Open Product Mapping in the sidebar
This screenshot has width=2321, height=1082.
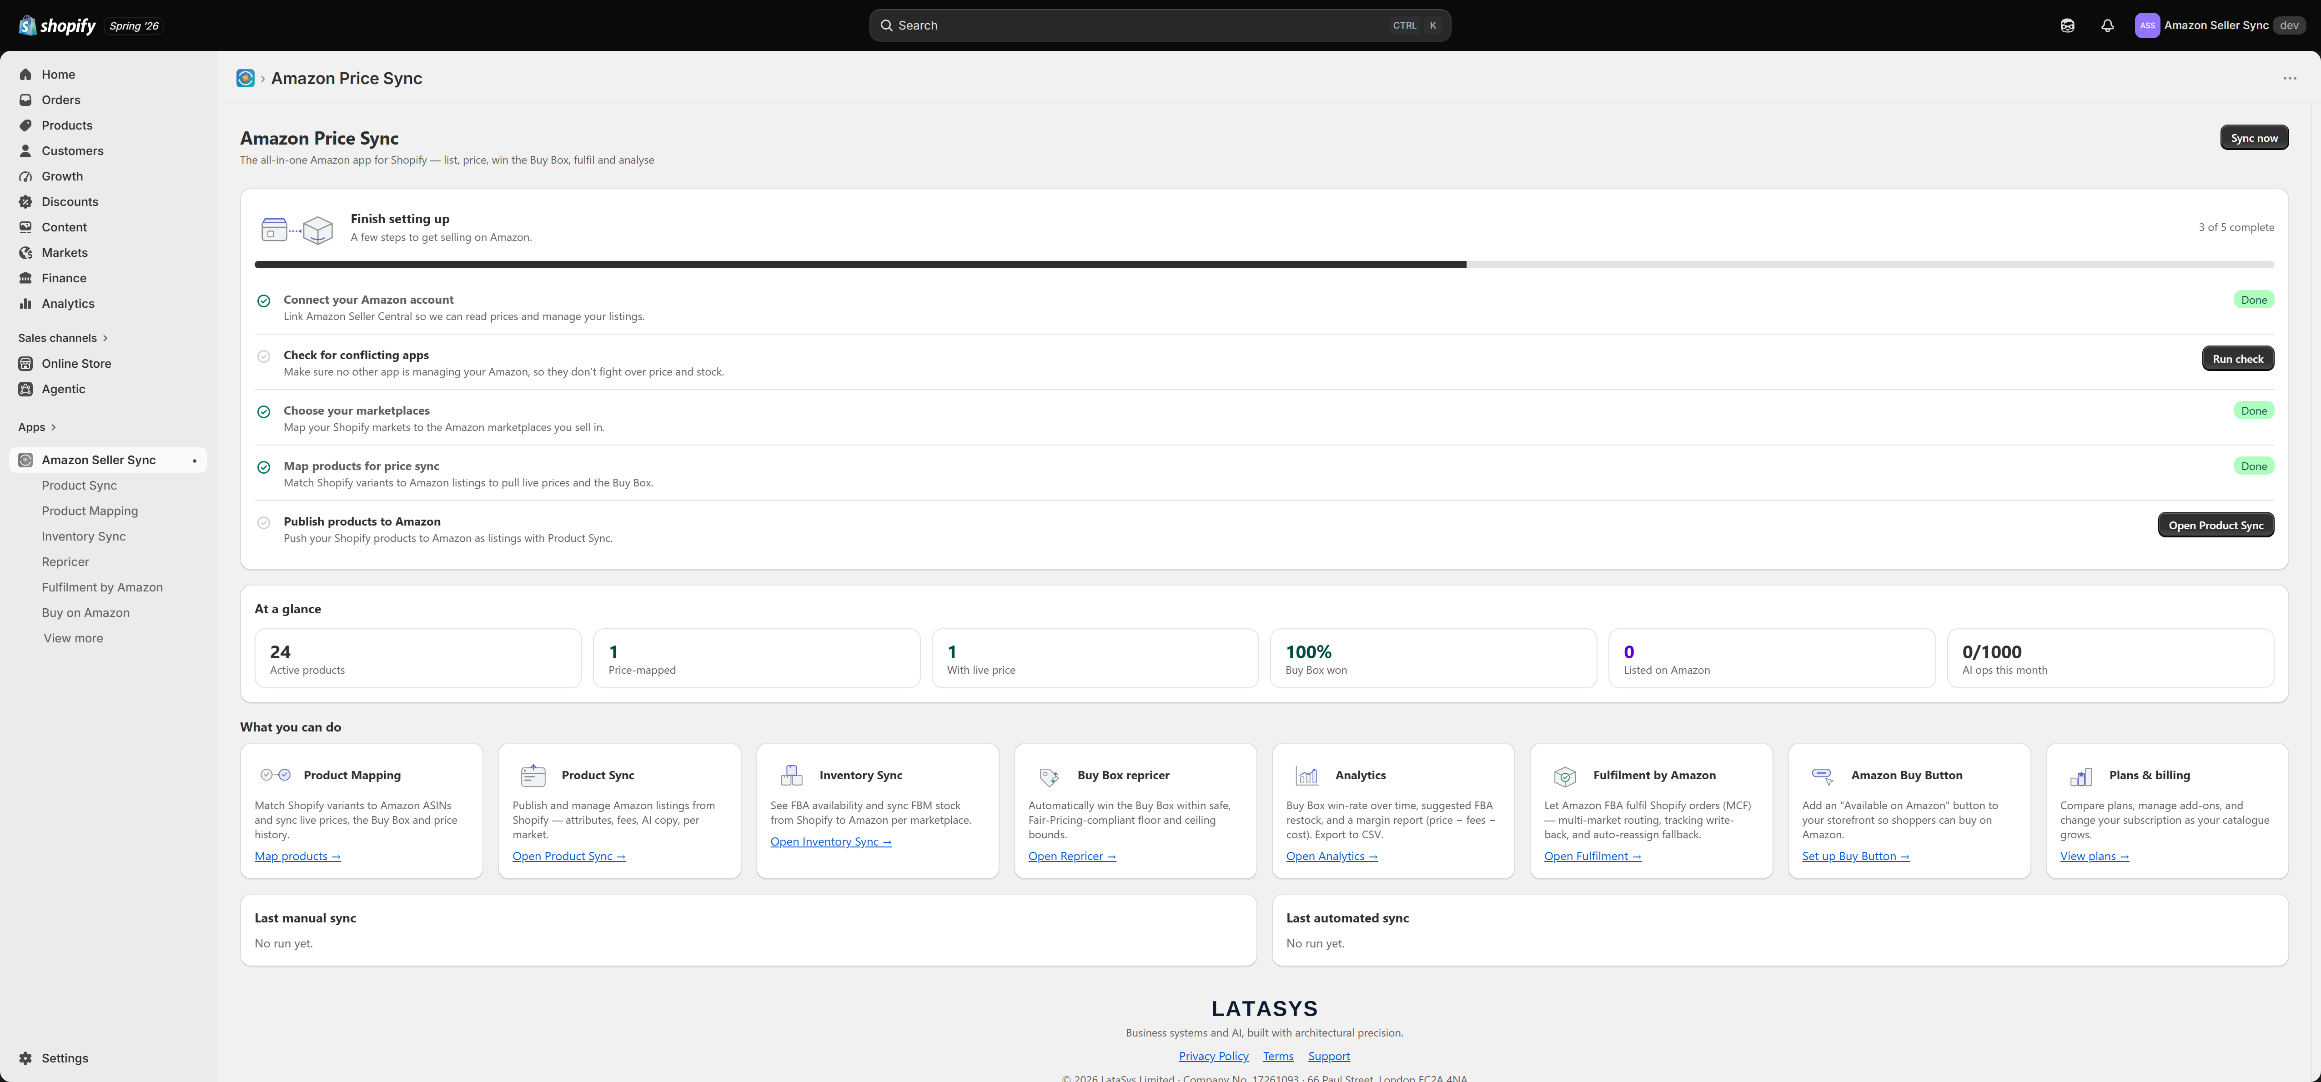point(90,511)
